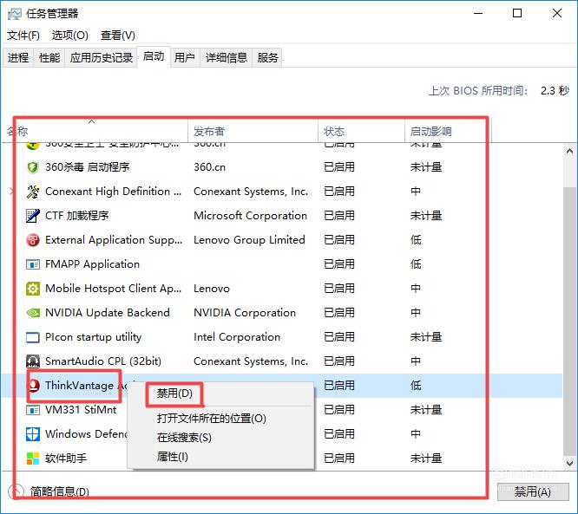
Task: Open the 选项(O) menu
Action: pyautogui.click(x=70, y=36)
